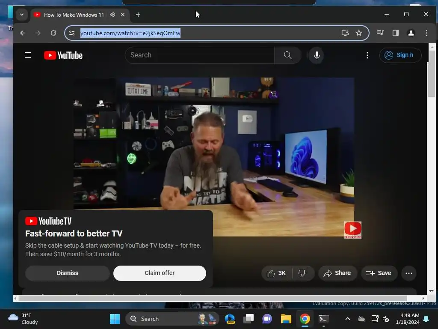438x329 pixels.
Task: Open notifications bell in taskbar
Action: pyautogui.click(x=426, y=319)
